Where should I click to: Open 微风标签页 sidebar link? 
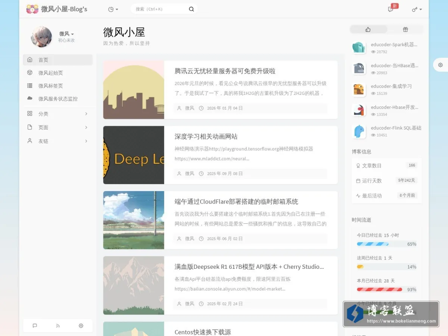pyautogui.click(x=57, y=85)
